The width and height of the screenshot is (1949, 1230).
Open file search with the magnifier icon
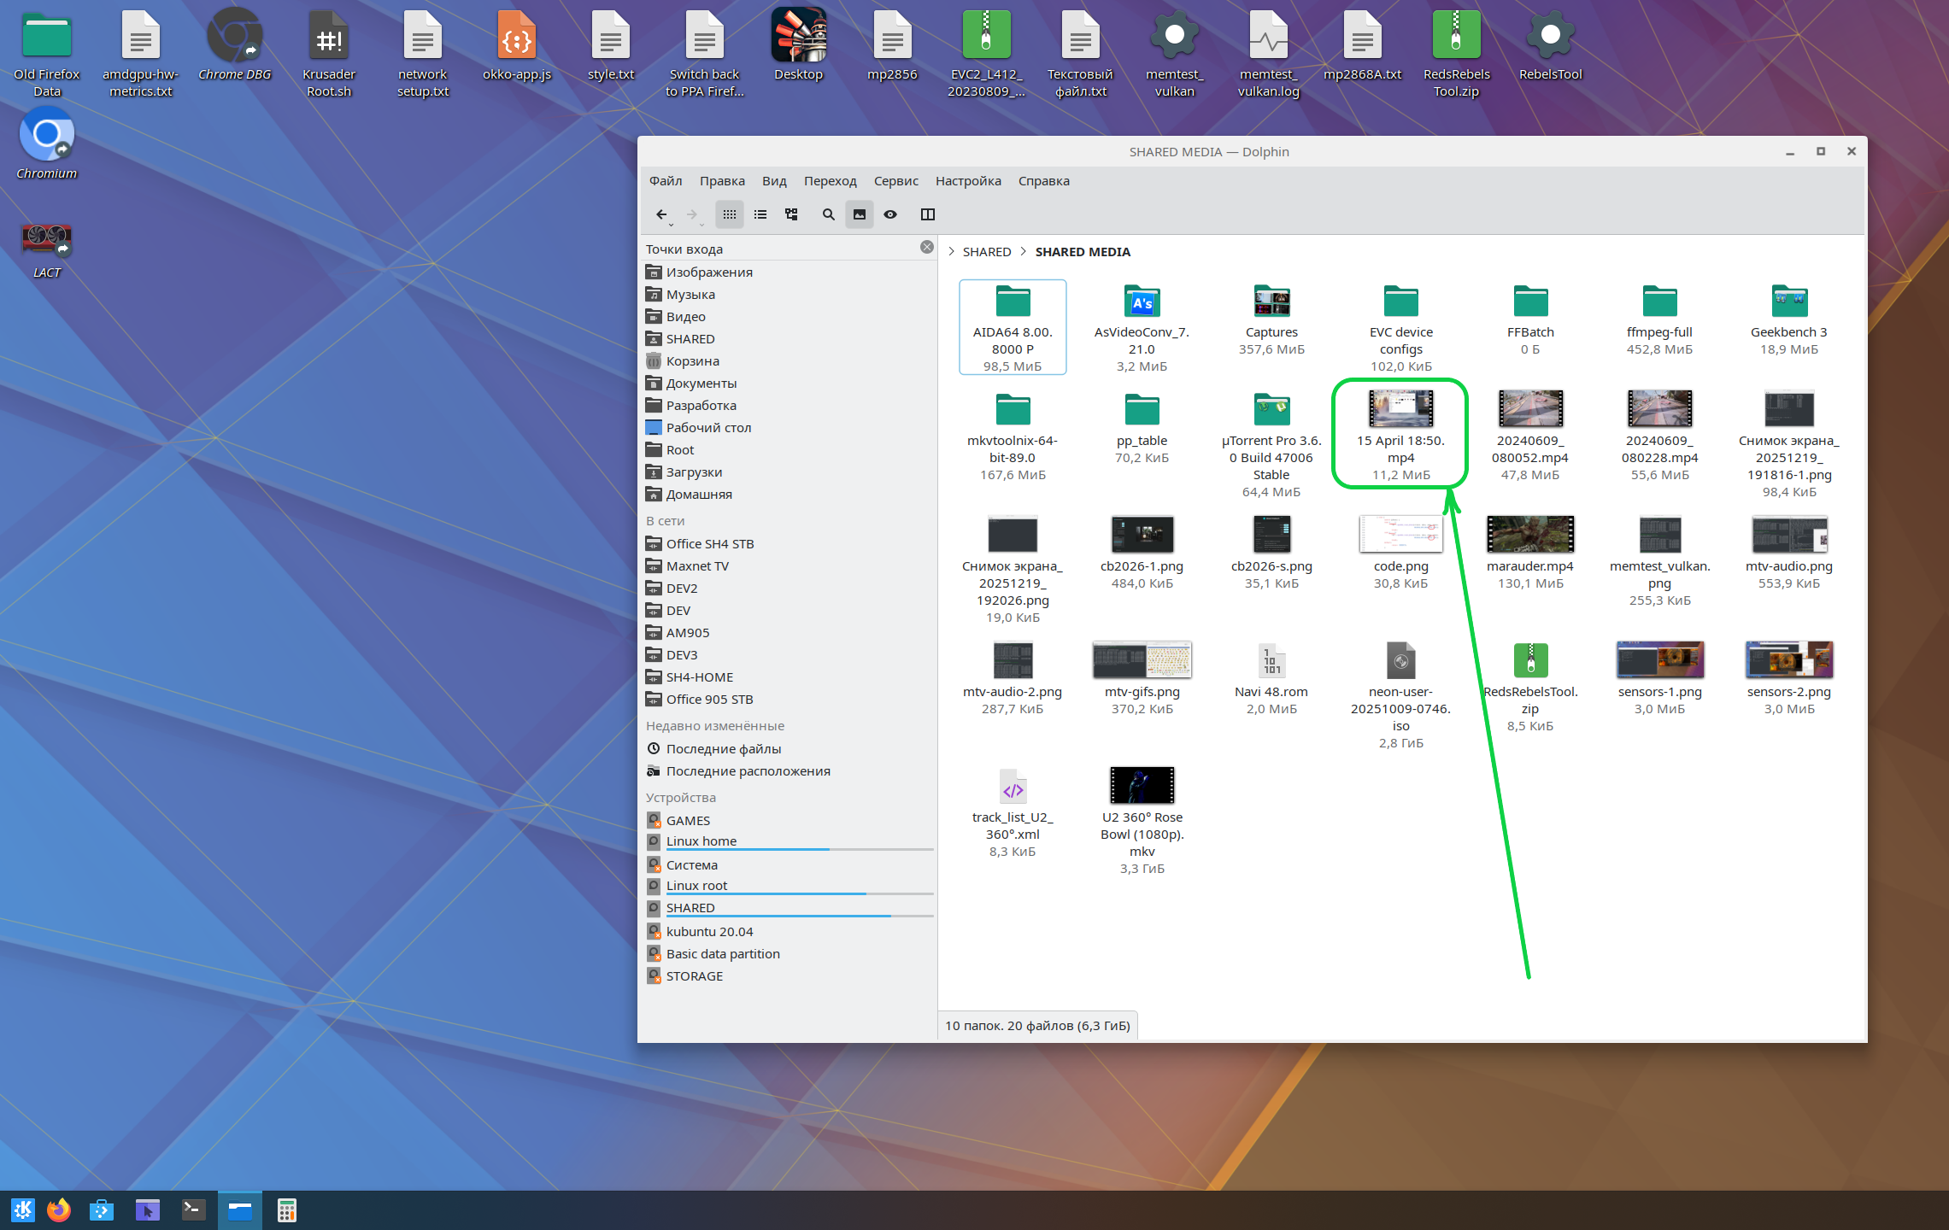[828, 214]
